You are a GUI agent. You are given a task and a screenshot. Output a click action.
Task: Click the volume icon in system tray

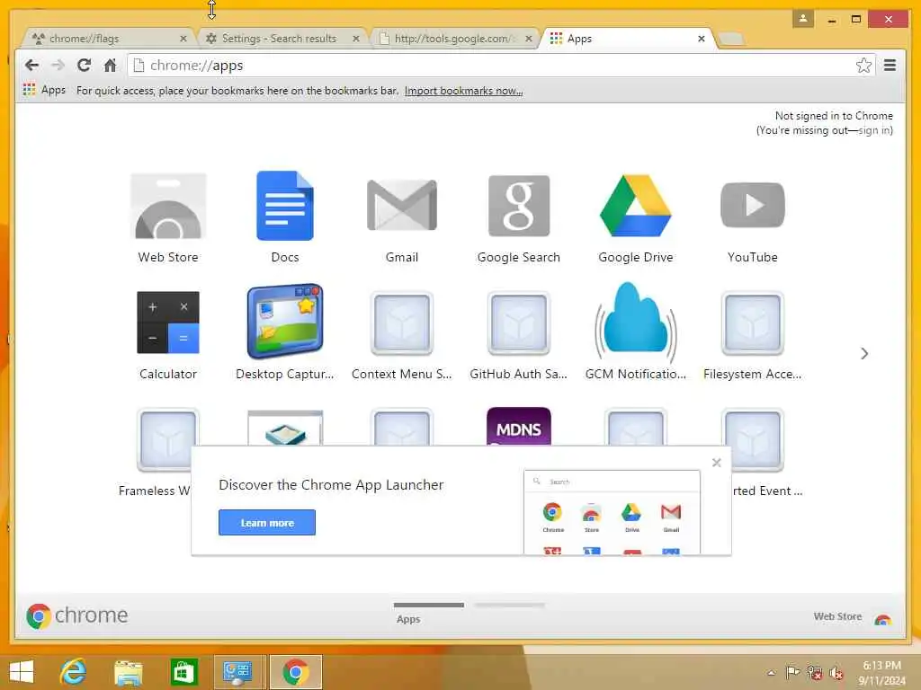(836, 673)
